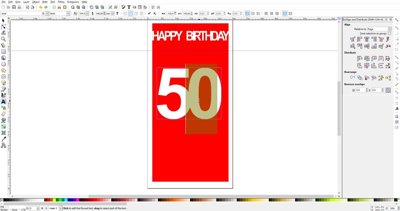Open the Text and Font dialog icon
Screen dimensions: 400x211
(129, 7)
